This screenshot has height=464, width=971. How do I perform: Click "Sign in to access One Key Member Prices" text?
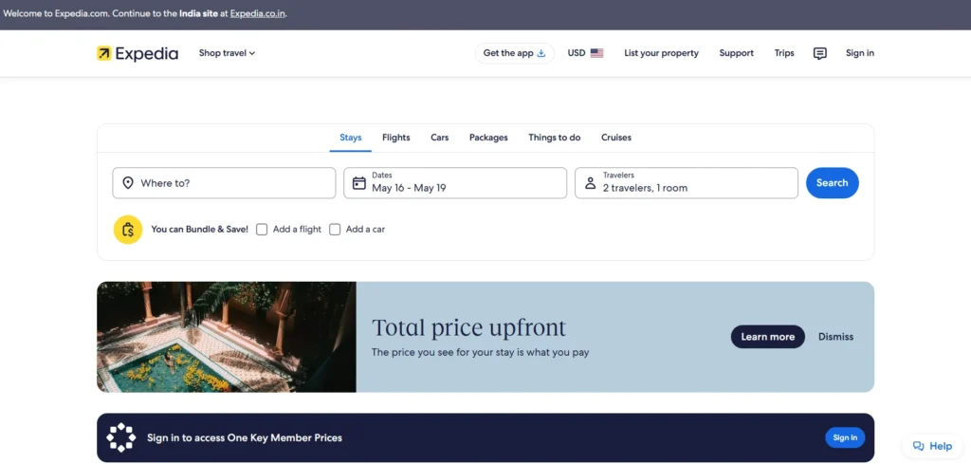pyautogui.click(x=245, y=438)
